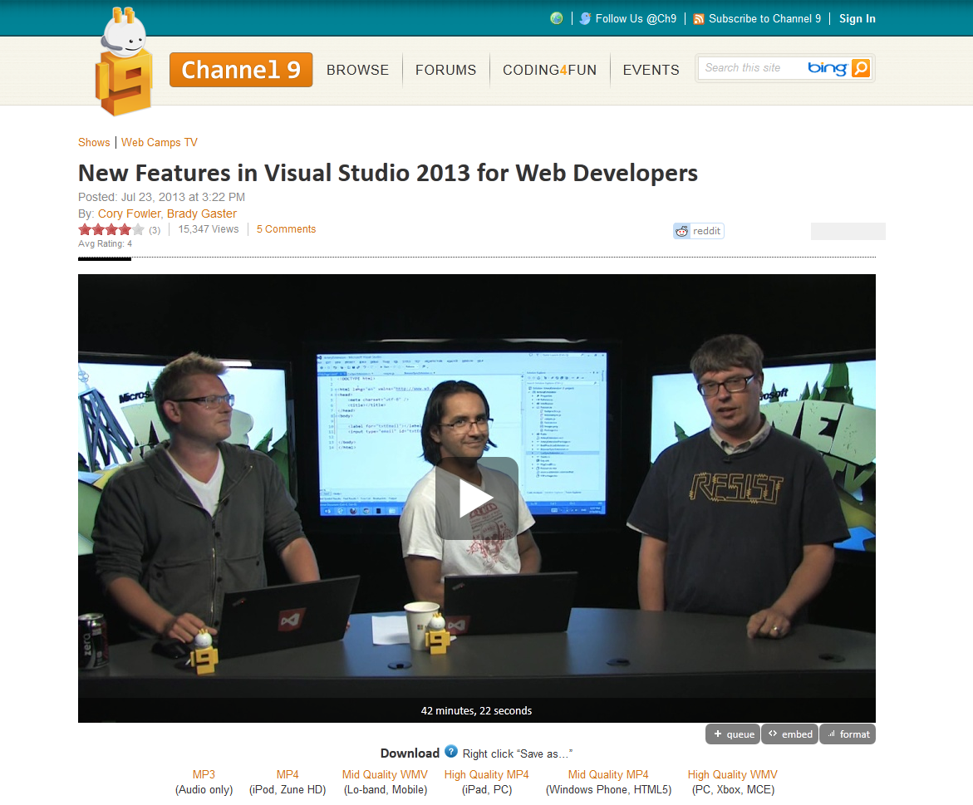This screenshot has height=805, width=973.
Task: Click the globe language icon in header
Action: click(x=557, y=18)
